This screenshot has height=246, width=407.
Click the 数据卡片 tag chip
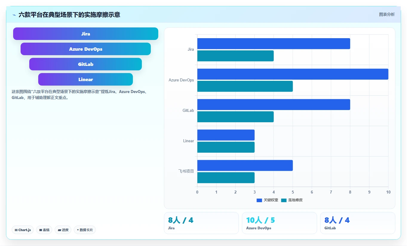[85, 230]
